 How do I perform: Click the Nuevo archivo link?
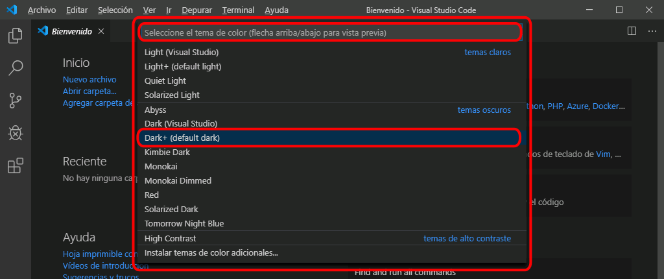pos(89,79)
